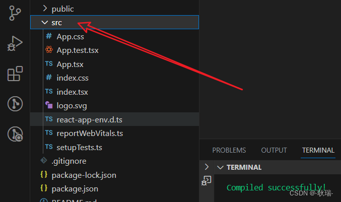341x202 pixels.
Task: Click the hash icon beside App.css
Action: (49, 36)
